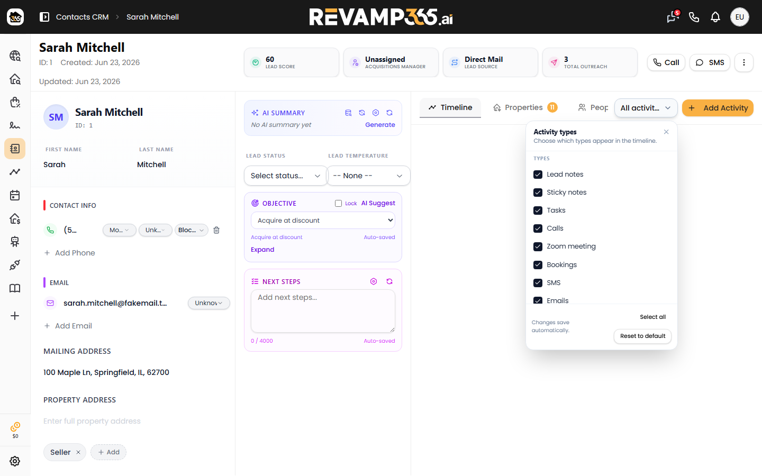The image size is (762, 476).
Task: Click Reset to default button
Action: coord(642,336)
